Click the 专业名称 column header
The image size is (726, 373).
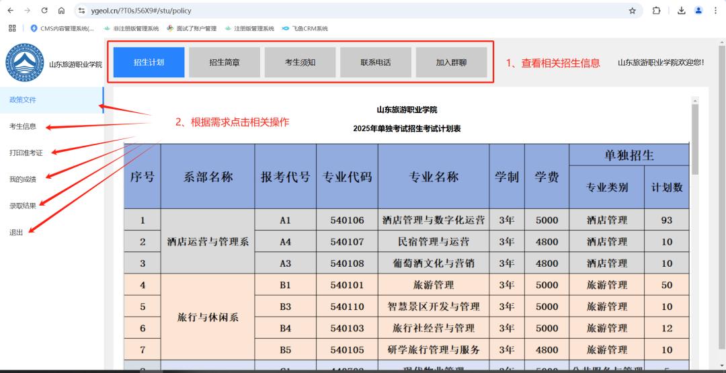pyautogui.click(x=434, y=176)
